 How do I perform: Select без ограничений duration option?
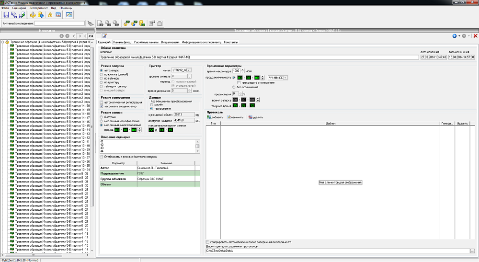tap(234, 87)
